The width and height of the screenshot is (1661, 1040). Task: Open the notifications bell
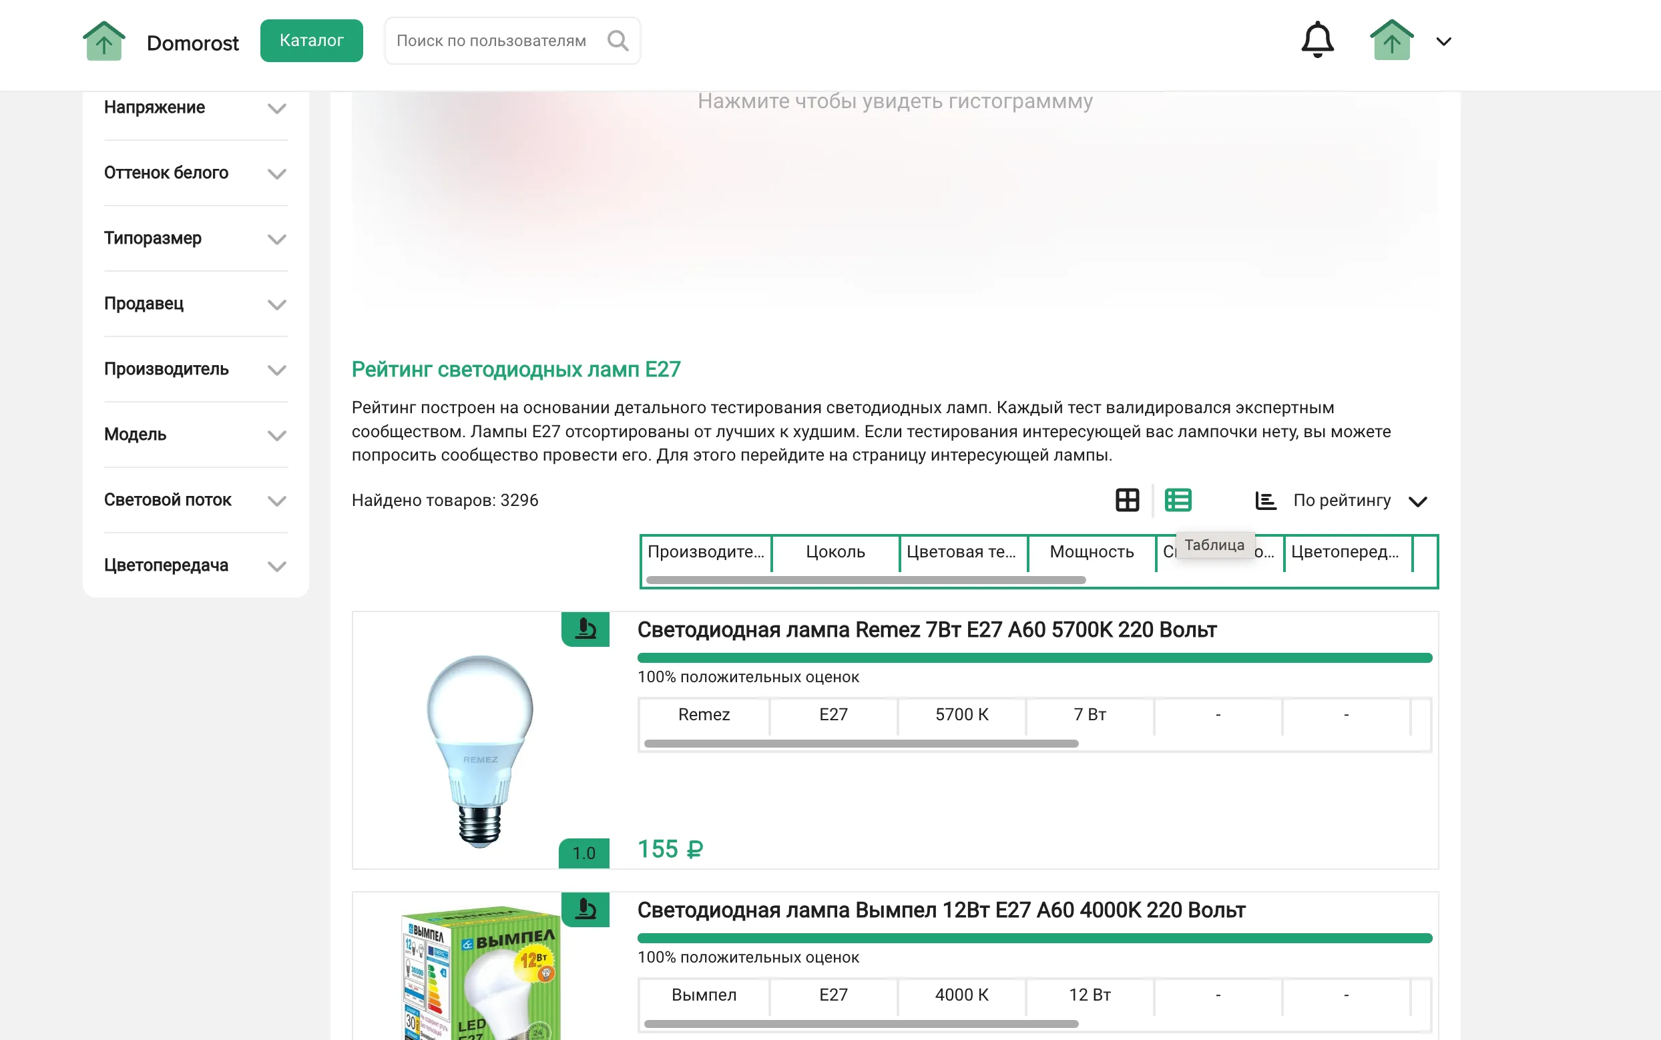coord(1317,40)
